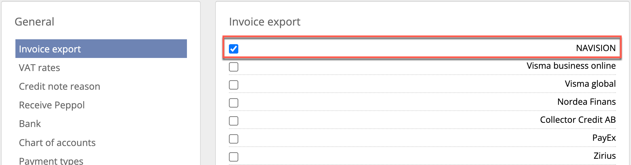Uncheck the NAVISION checkbox
This screenshot has height=165, width=631.
point(234,49)
